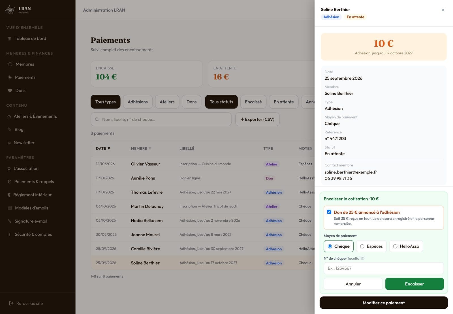Click the green Encaisser button
The width and height of the screenshot is (453, 314).
pos(414,284)
